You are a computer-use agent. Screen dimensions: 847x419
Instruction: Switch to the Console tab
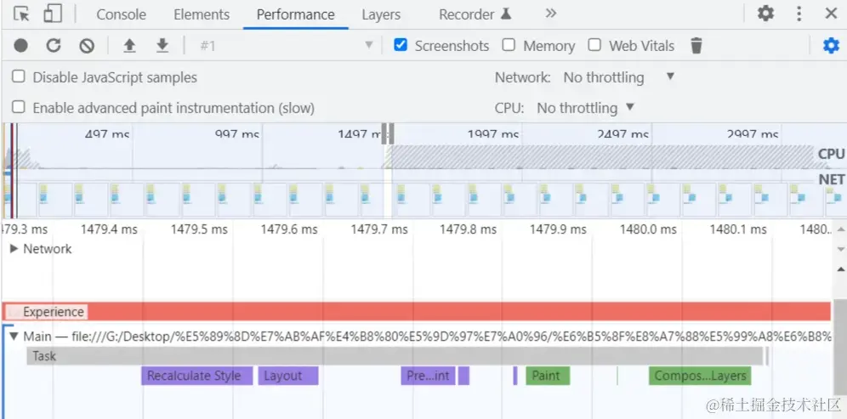[121, 14]
